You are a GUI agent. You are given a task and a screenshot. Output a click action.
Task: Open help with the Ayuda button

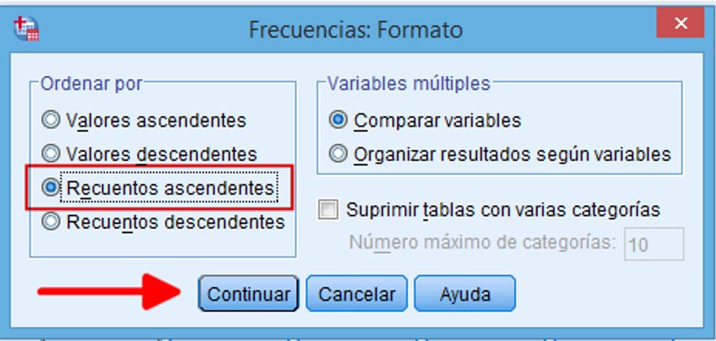click(x=465, y=293)
